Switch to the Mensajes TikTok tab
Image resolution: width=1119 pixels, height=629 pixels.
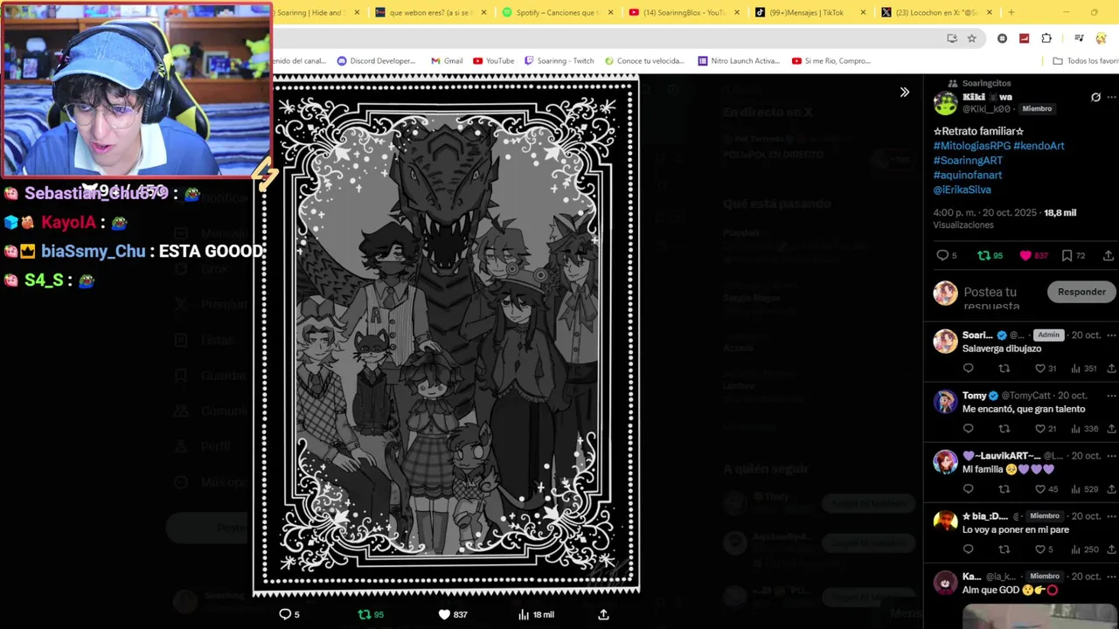809,12
